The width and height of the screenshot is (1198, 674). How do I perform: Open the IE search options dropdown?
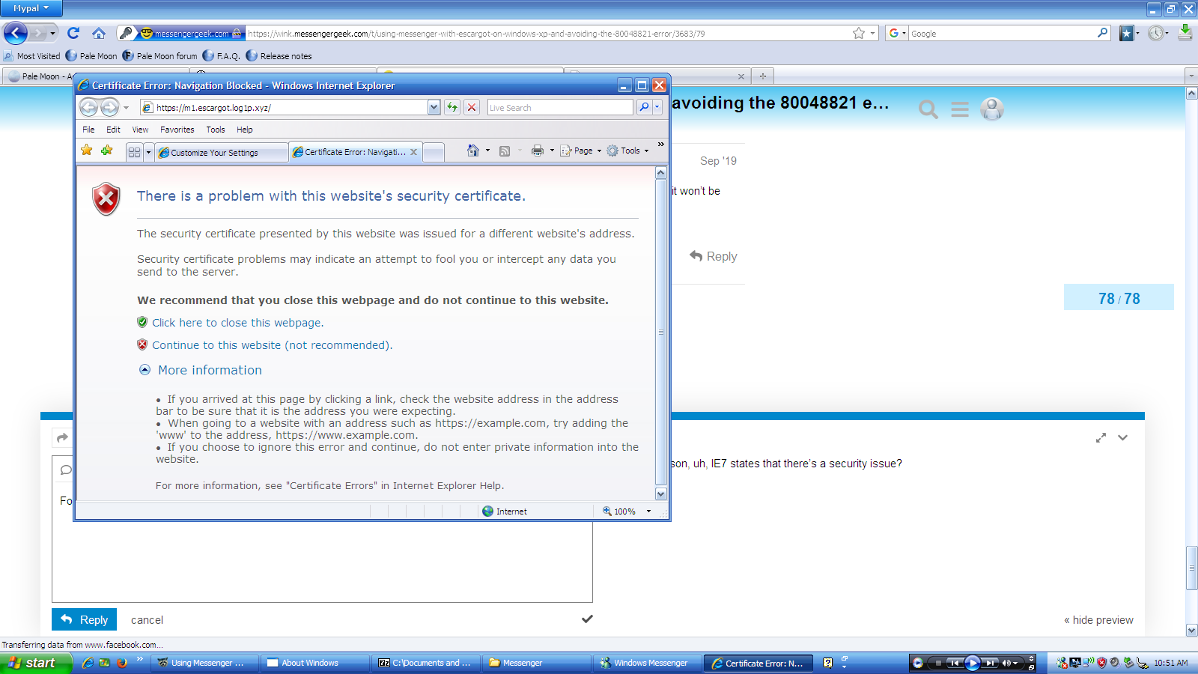[x=657, y=107]
